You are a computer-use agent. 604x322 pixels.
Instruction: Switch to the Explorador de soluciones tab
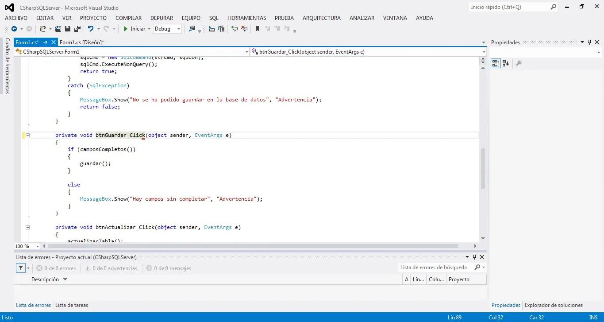click(554, 305)
